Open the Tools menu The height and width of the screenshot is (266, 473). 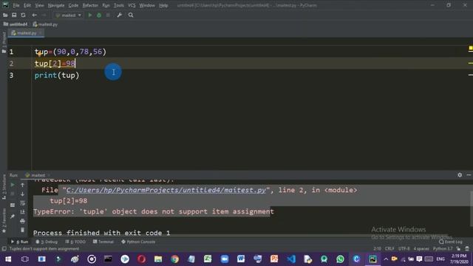[x=118, y=5]
